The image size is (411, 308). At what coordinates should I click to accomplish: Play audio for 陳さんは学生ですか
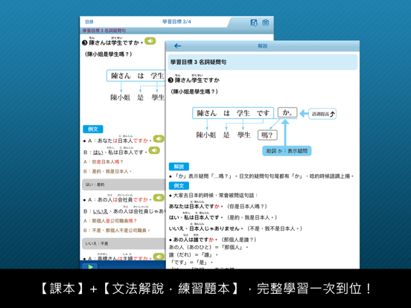tap(150, 41)
